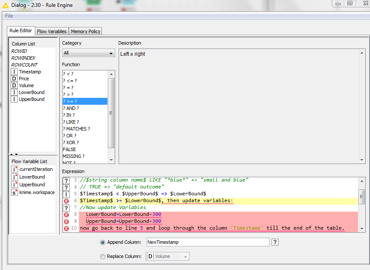Select the Replace Column radio button
Image resolution: width=370 pixels, height=270 pixels.
point(103,257)
